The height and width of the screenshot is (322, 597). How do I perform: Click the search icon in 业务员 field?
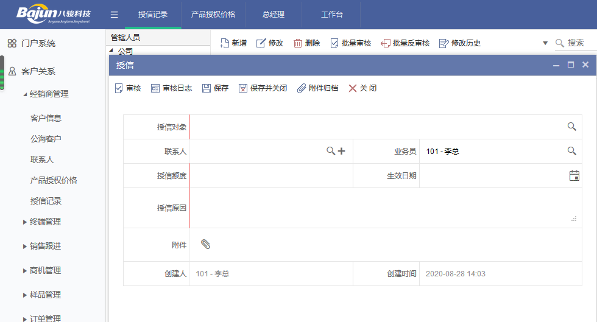click(x=571, y=151)
